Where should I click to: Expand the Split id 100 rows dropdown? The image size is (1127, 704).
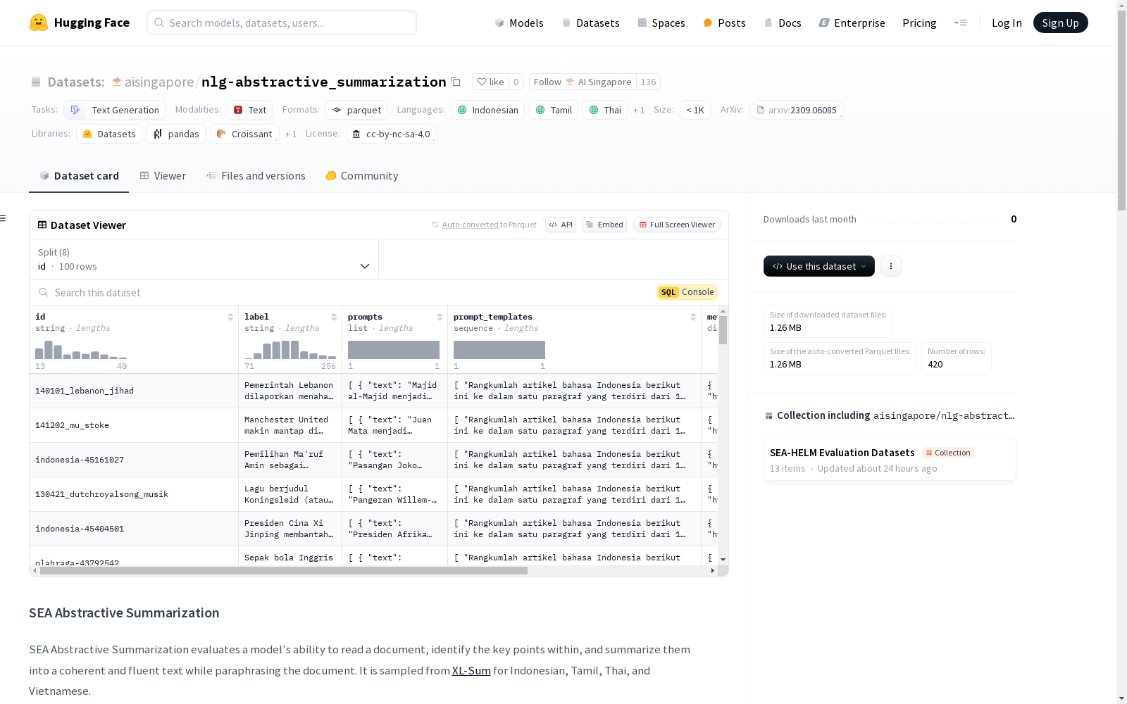coord(204,259)
